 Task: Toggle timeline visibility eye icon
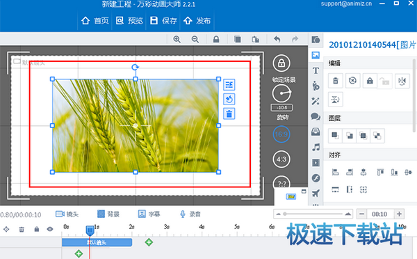50,229
